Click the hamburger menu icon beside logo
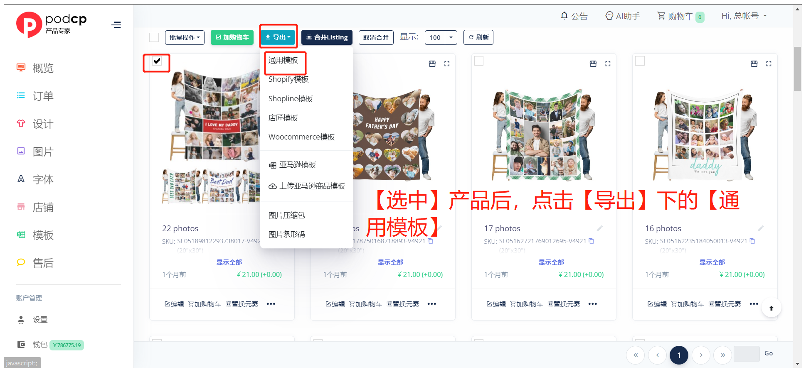Image resolution: width=806 pixels, height=372 pixels. point(116,25)
